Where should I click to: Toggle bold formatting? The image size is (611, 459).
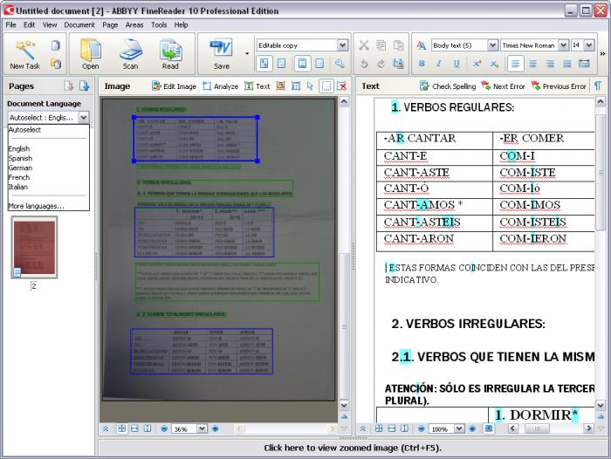click(422, 64)
